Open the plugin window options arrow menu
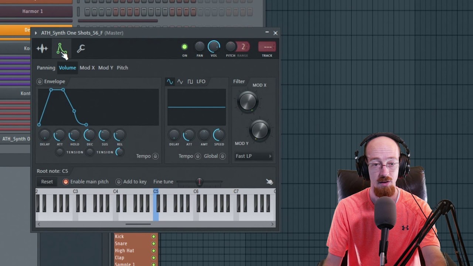The image size is (473, 266). pos(36,33)
